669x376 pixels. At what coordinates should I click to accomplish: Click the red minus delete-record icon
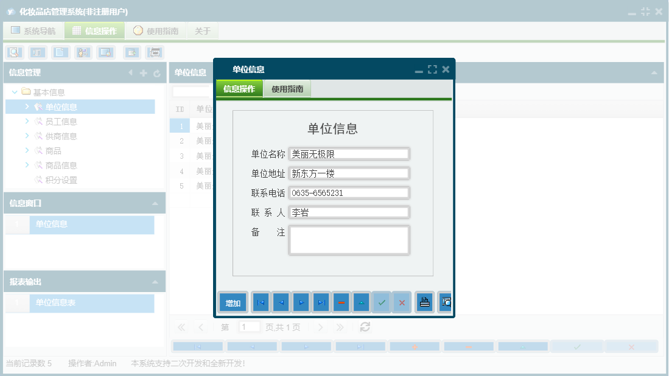coord(341,302)
